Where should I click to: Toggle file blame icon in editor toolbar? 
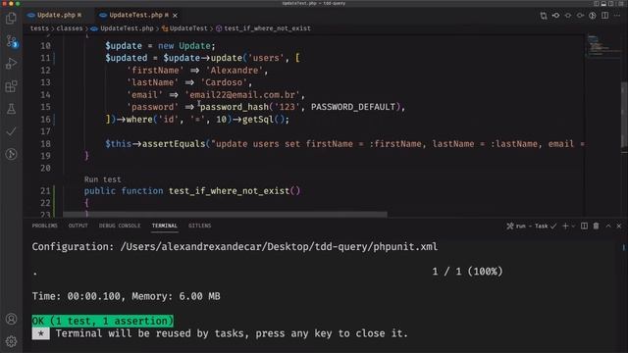click(x=593, y=16)
